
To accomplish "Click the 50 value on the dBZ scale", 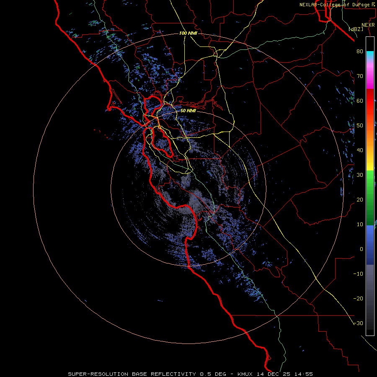I will pyautogui.click(x=360, y=126).
